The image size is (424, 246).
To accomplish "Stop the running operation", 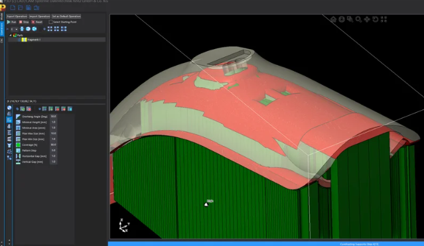I will [x=24, y=22].
